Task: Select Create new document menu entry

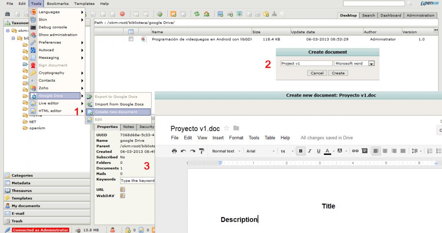Action: pyautogui.click(x=116, y=112)
